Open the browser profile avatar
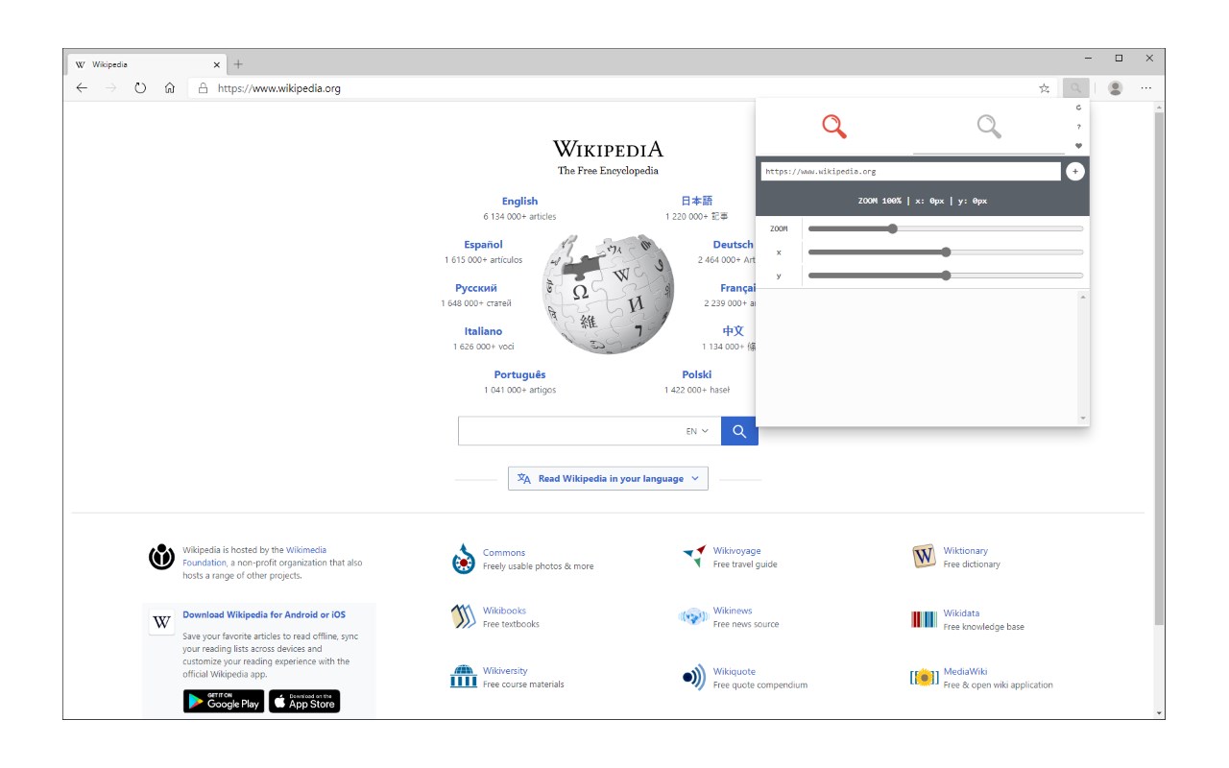 [x=1115, y=88]
